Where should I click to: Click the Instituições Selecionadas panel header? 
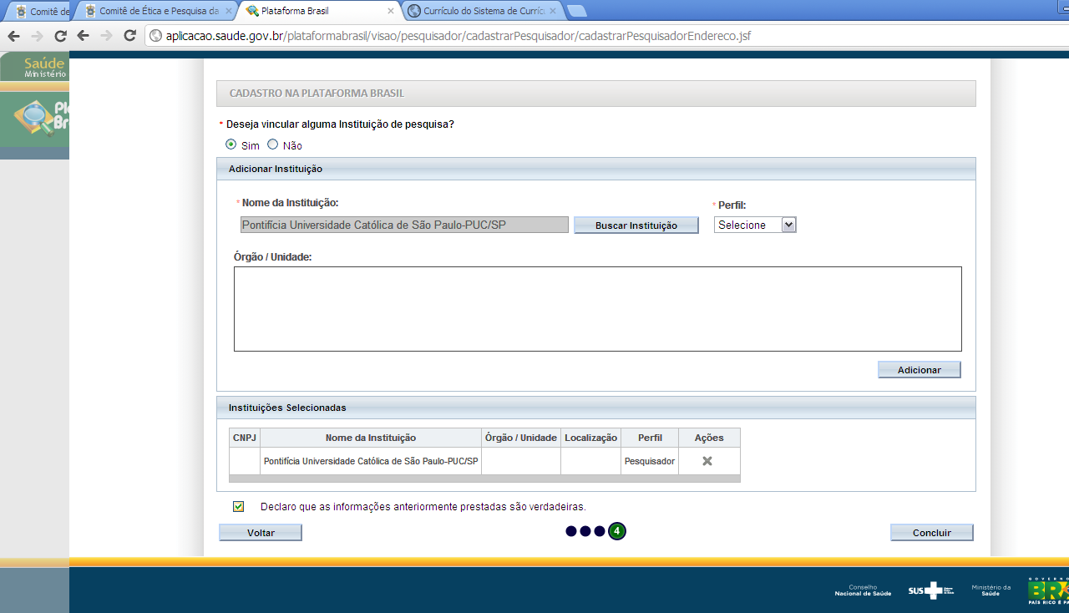pyautogui.click(x=596, y=408)
